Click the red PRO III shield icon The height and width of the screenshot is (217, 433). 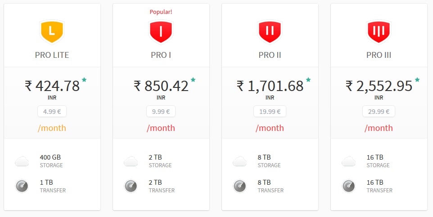tap(379, 32)
